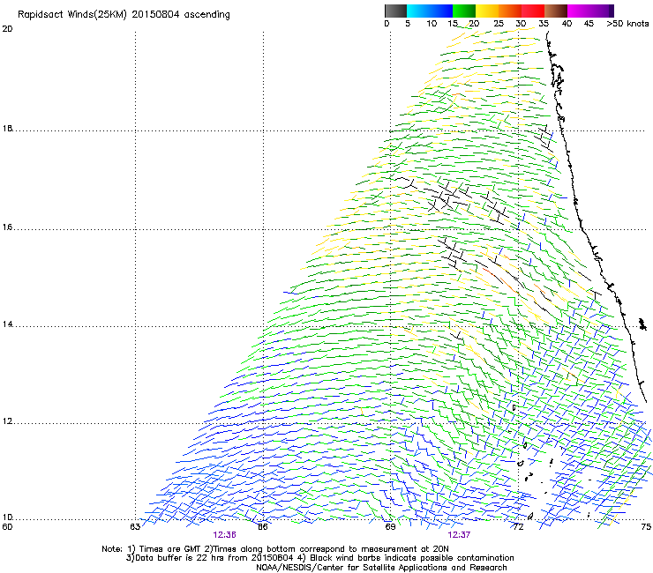
Task: Click the gray 0-5 knots color segment
Action: pos(395,11)
